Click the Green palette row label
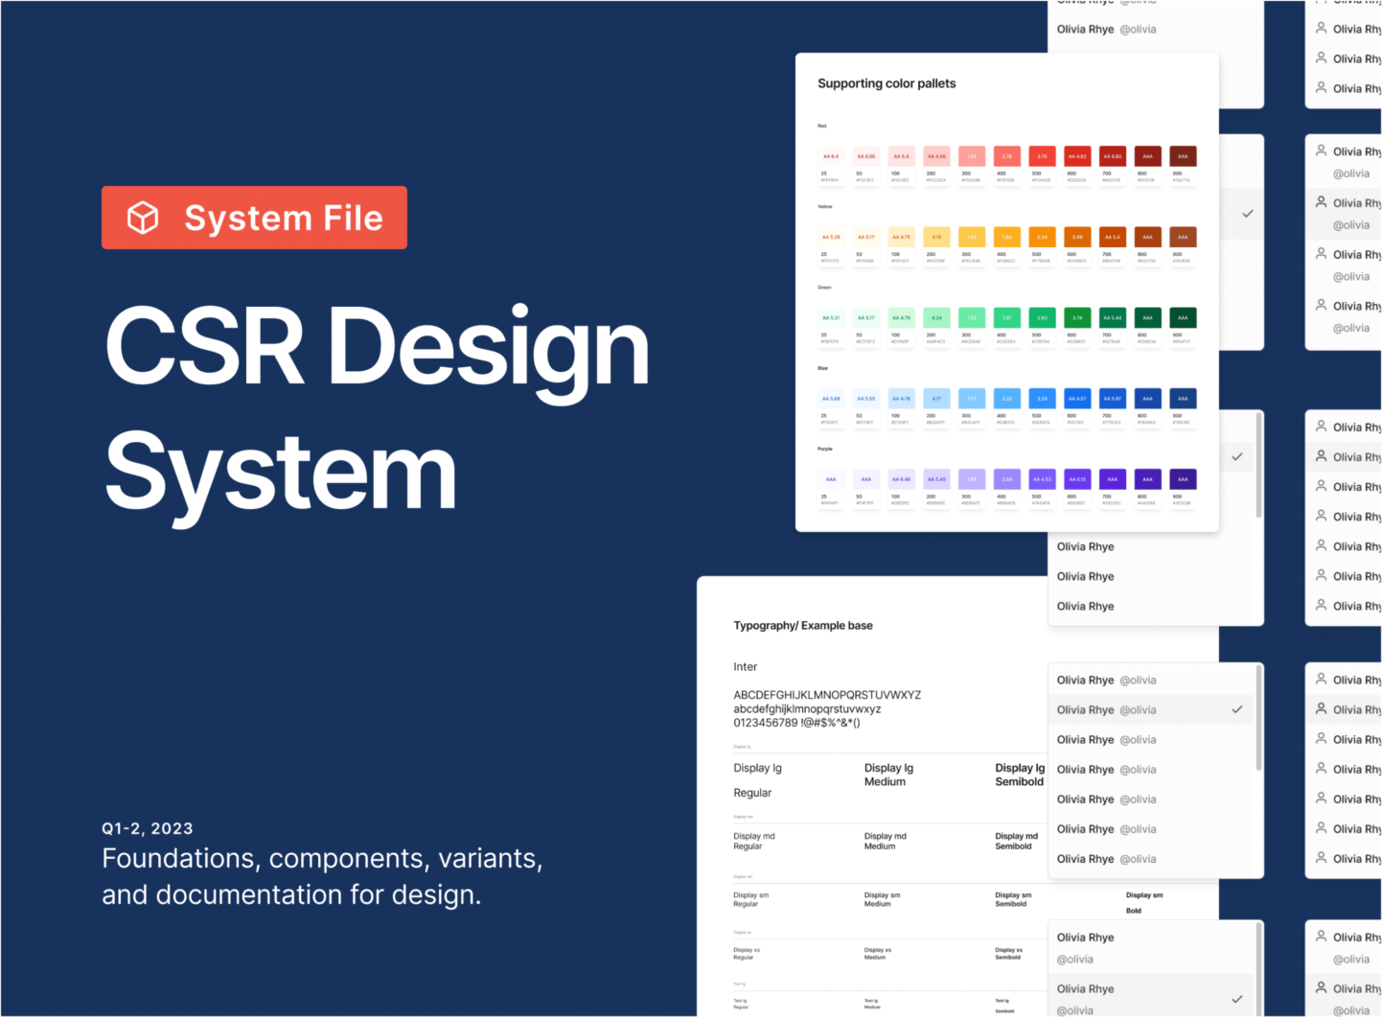Image resolution: width=1382 pixels, height=1018 pixels. point(824,288)
